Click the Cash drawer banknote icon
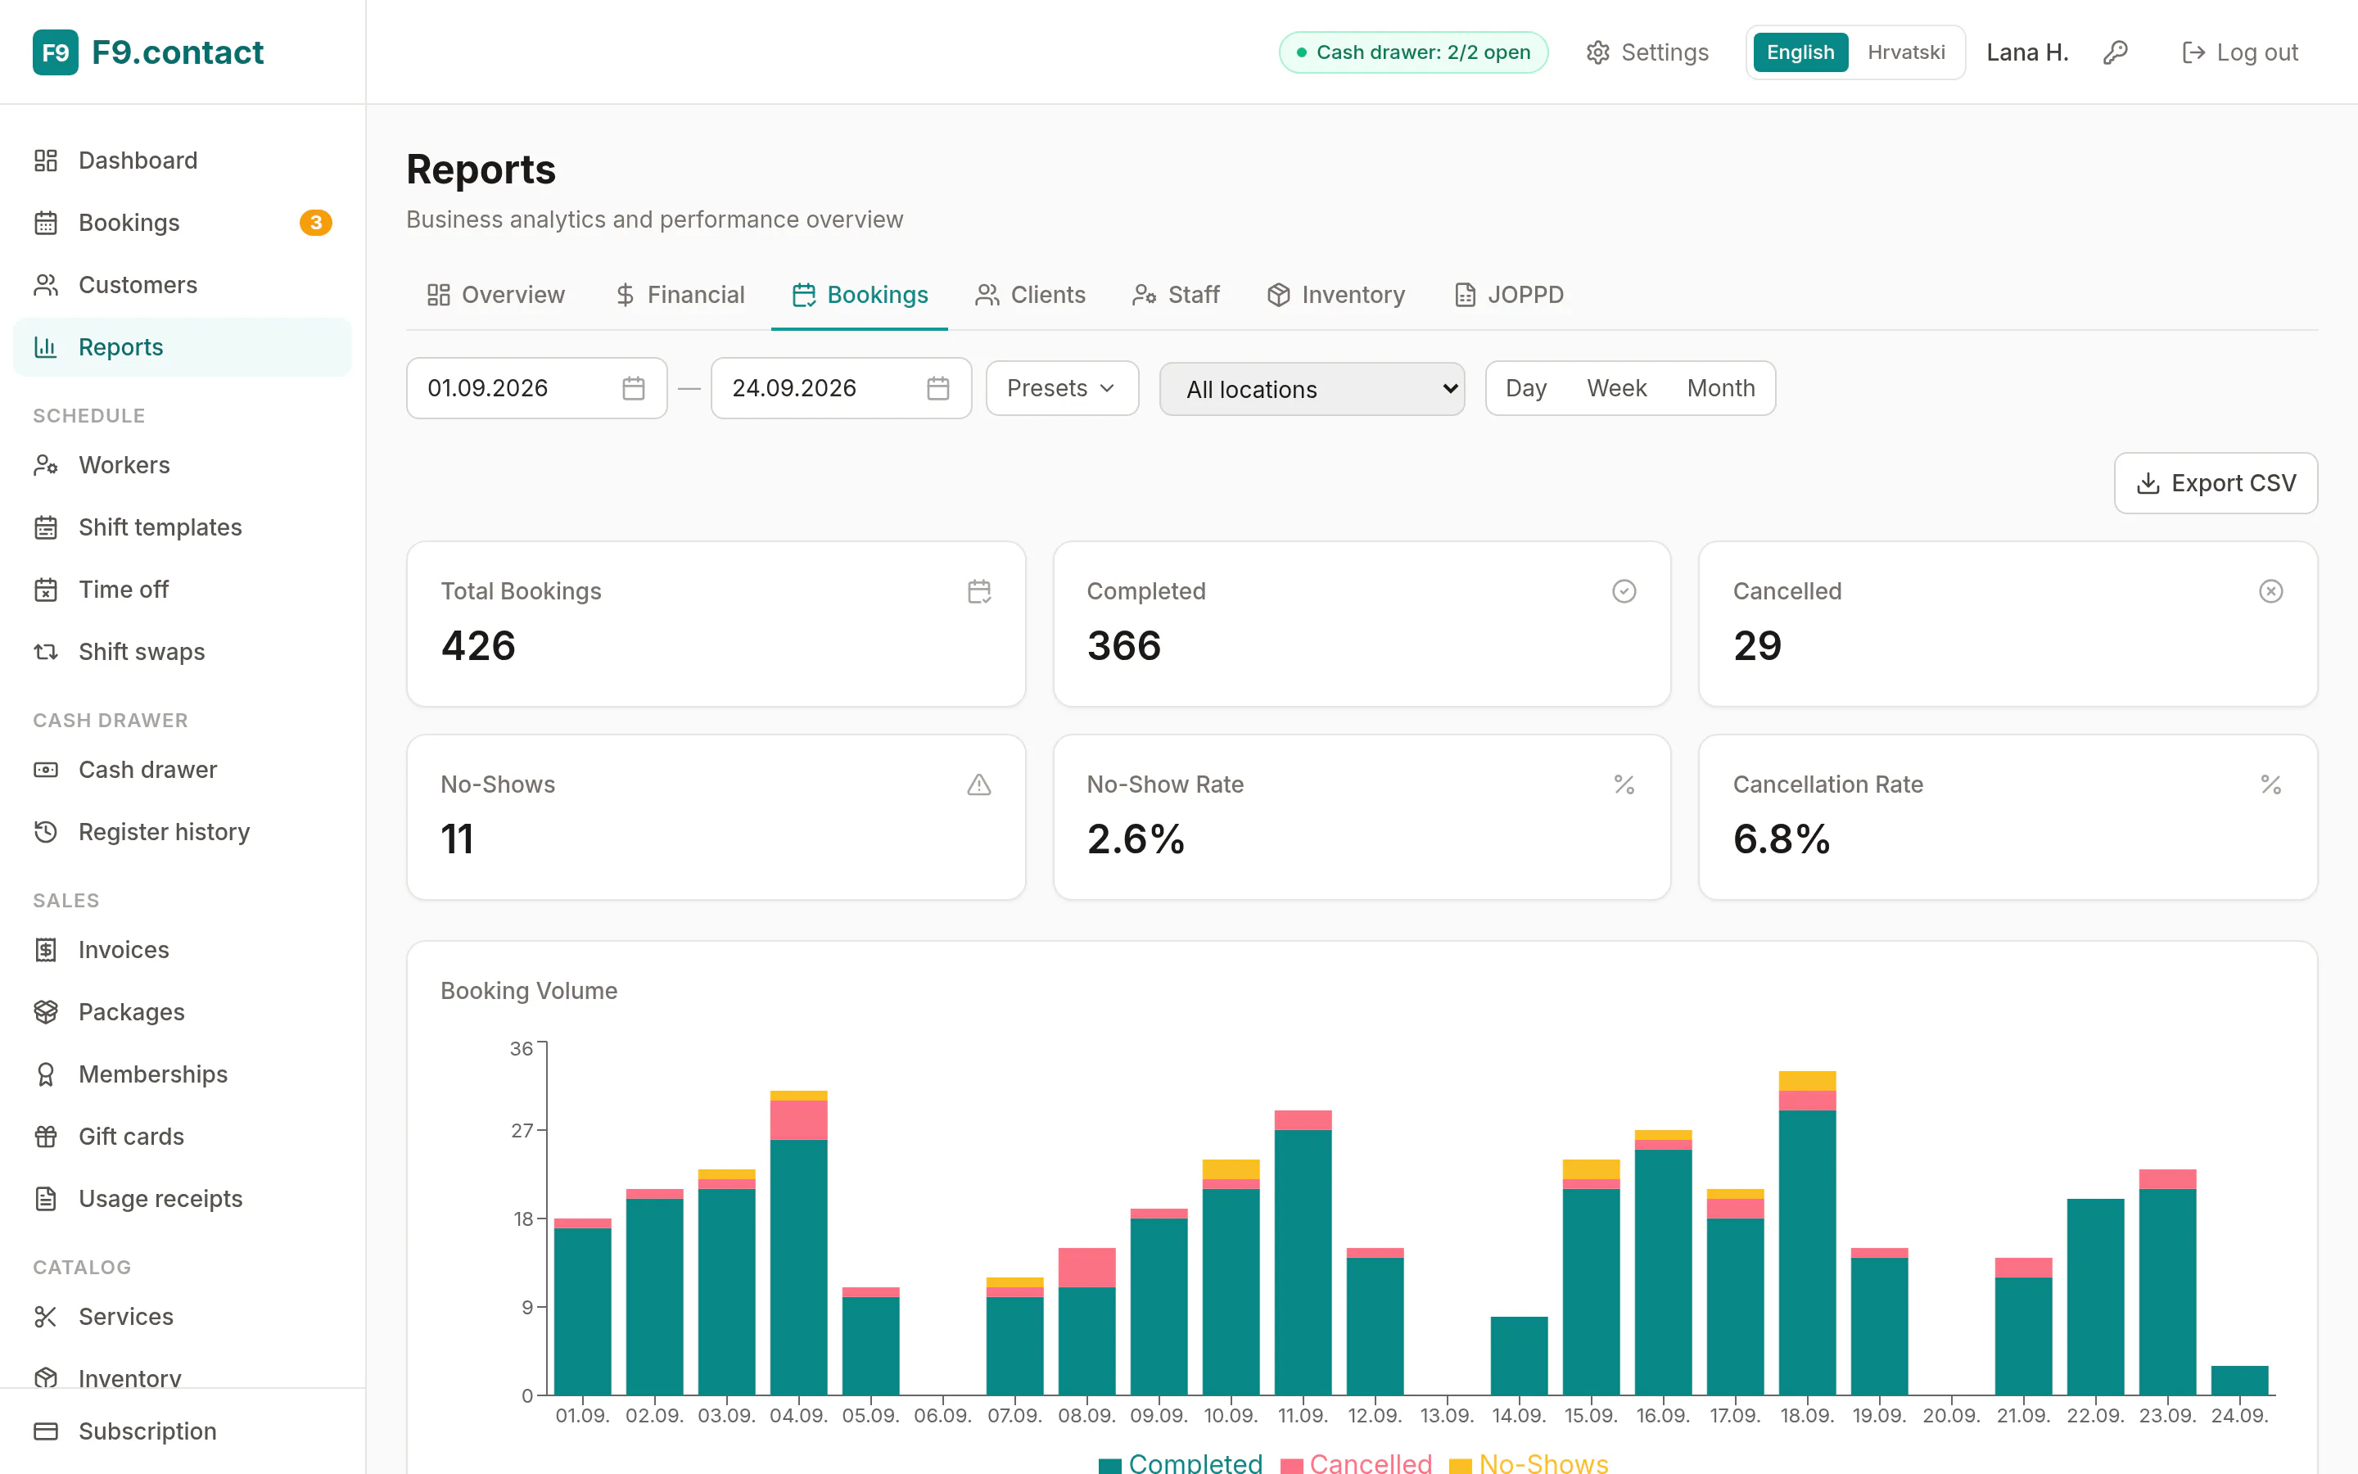This screenshot has height=1474, width=2358. (x=46, y=770)
